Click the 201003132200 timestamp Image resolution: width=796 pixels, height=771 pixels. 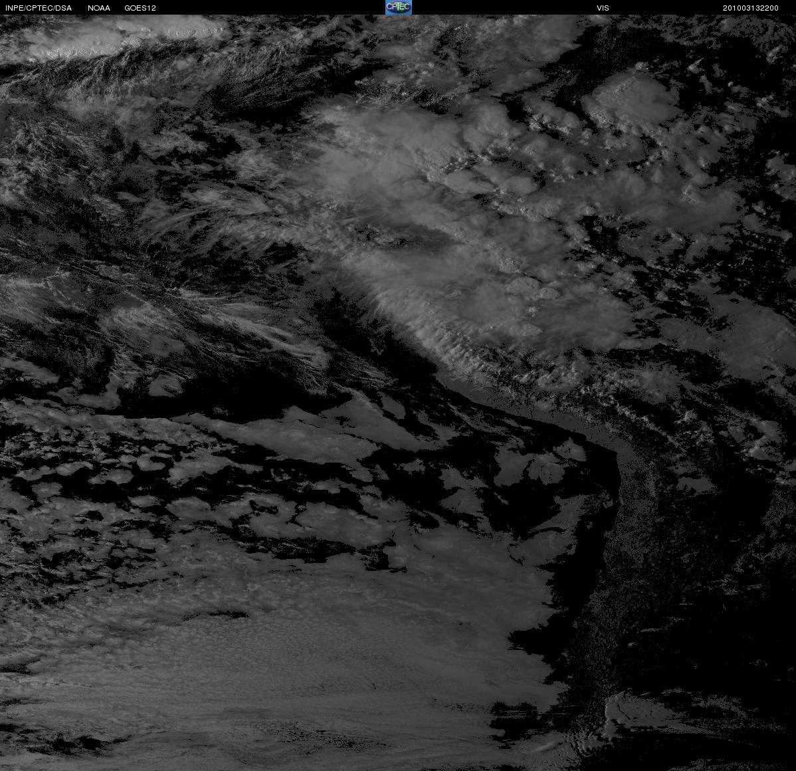[x=750, y=8]
